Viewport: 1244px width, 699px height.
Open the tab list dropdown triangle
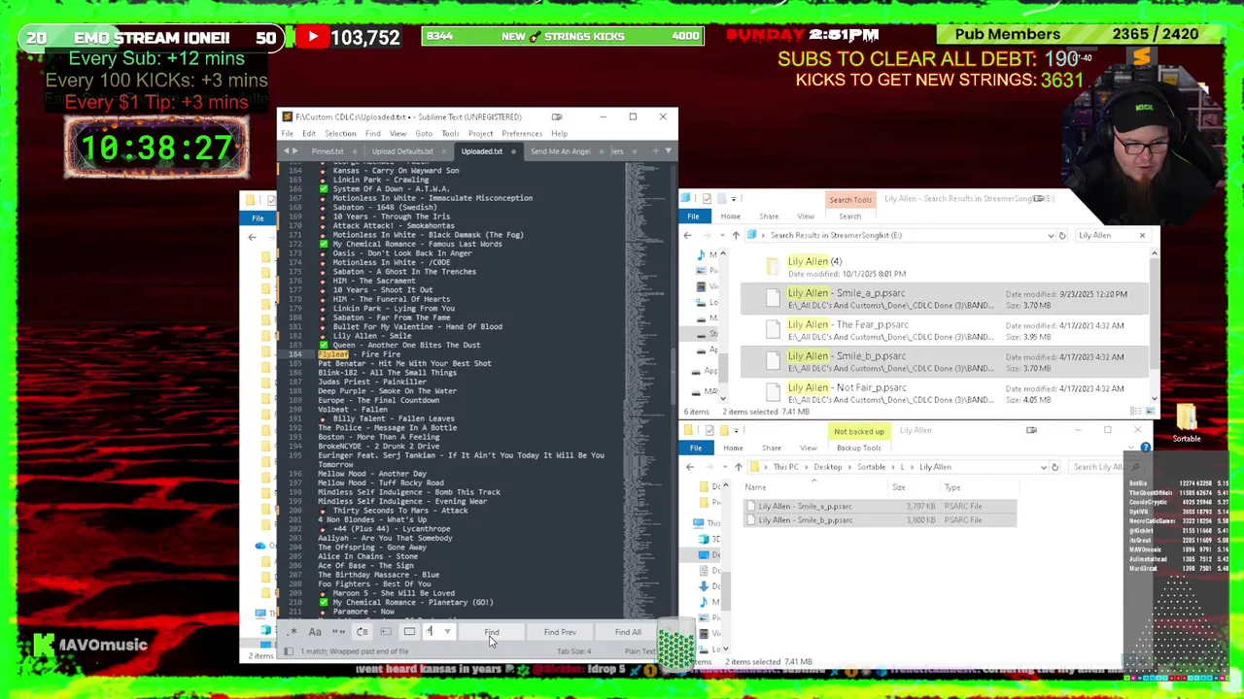tap(669, 151)
